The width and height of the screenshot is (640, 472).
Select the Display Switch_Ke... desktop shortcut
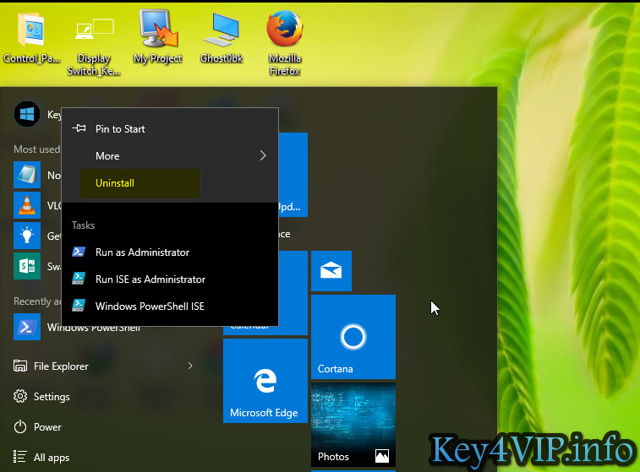pos(94,46)
